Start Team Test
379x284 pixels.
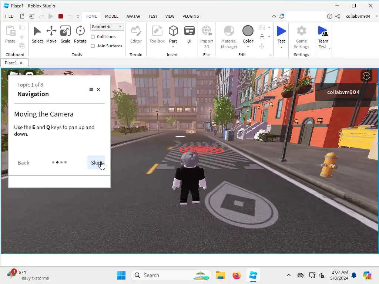323,37
